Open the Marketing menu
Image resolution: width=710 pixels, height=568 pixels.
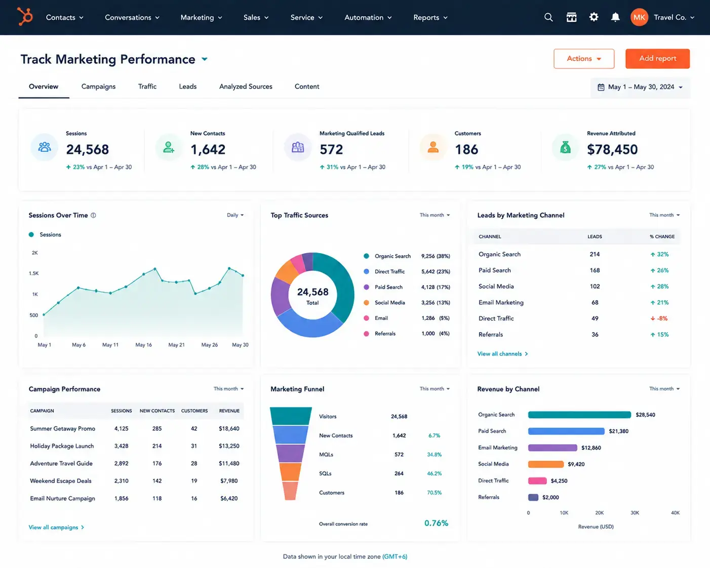tap(202, 17)
